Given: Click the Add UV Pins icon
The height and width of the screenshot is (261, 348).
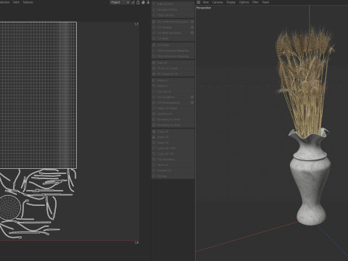Looking at the screenshot, I should (x=154, y=4).
